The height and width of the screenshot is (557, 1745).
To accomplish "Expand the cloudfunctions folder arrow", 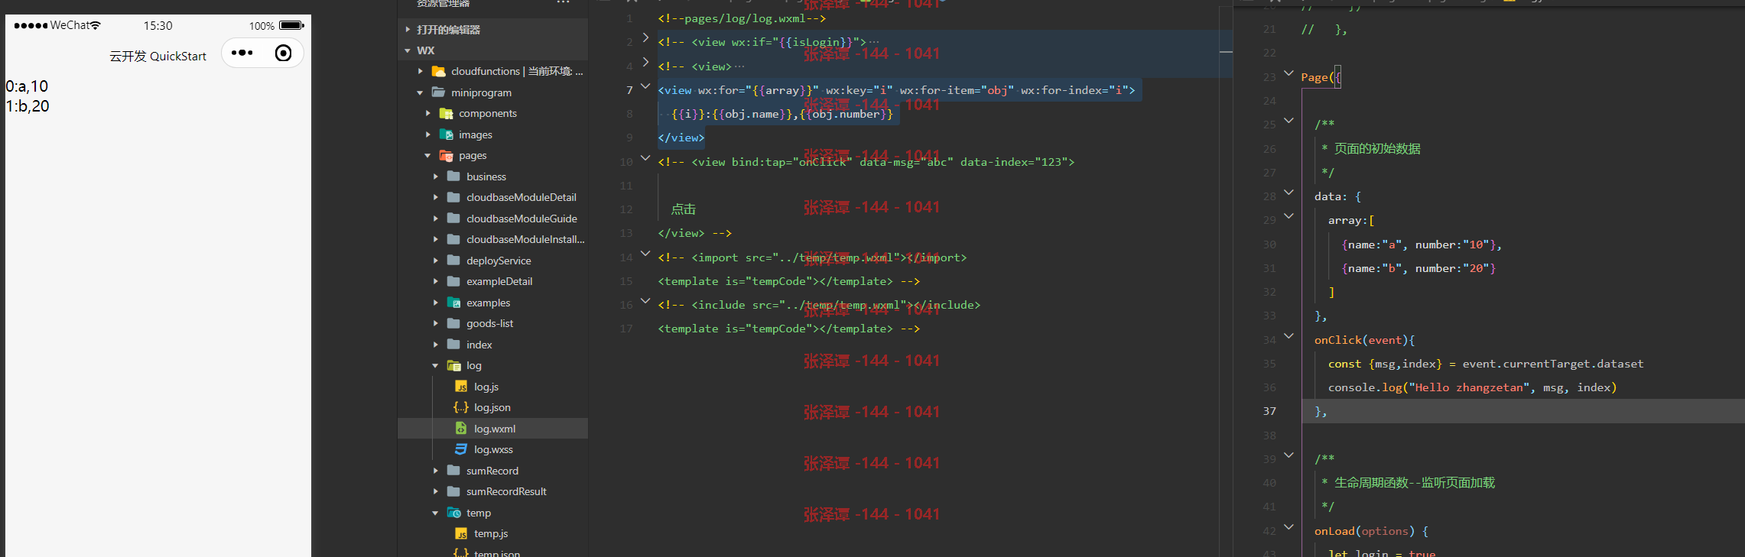I will coord(420,71).
